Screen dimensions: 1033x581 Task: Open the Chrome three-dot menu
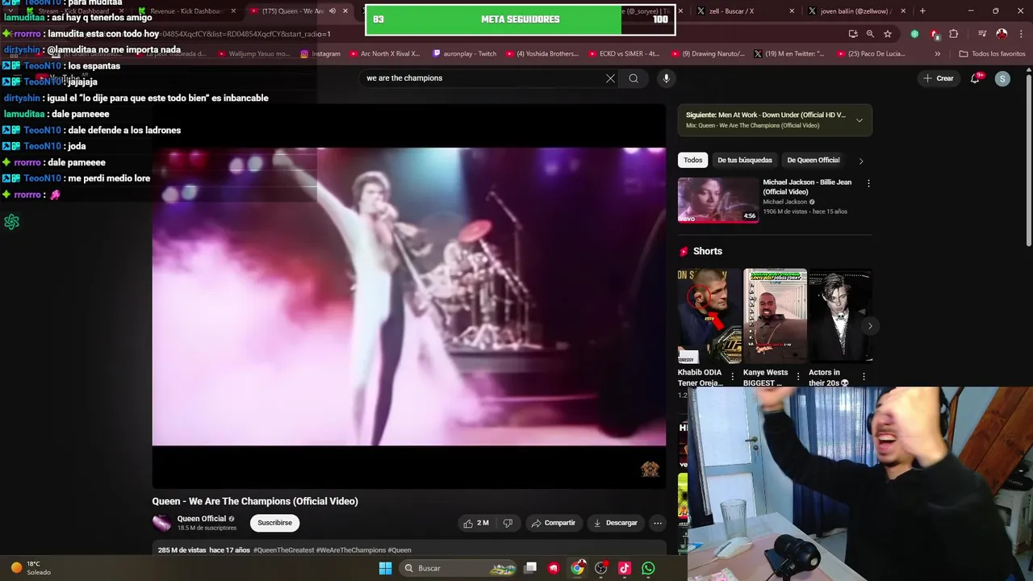click(1020, 34)
